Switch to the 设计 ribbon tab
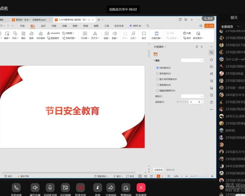Viewport: 245px width, 196px height. 43,26
